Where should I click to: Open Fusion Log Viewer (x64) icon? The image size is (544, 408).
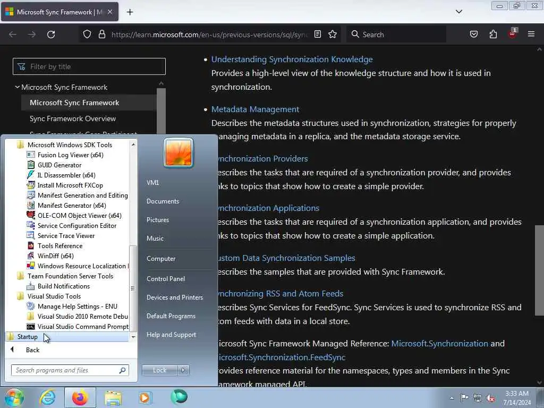30,155
